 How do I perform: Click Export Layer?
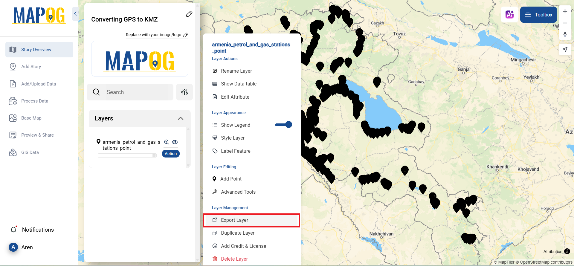tap(251, 220)
